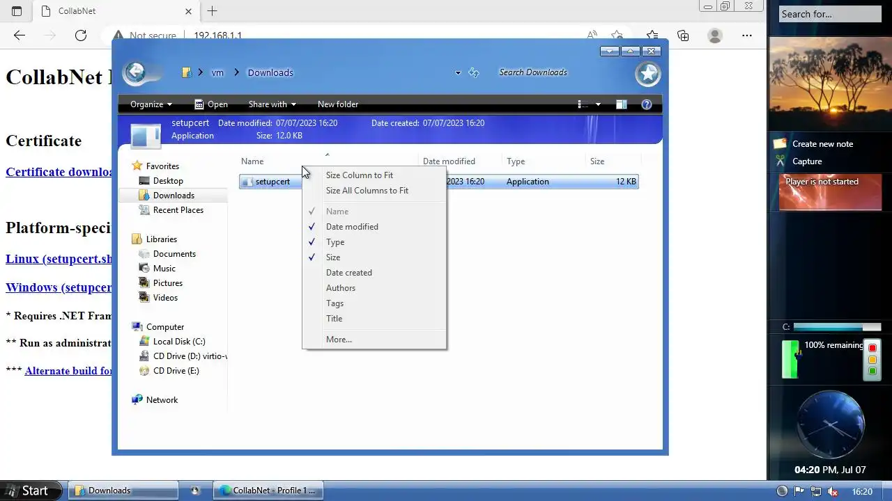
Task: Close the CollabNet browser tab
Action: point(189,11)
